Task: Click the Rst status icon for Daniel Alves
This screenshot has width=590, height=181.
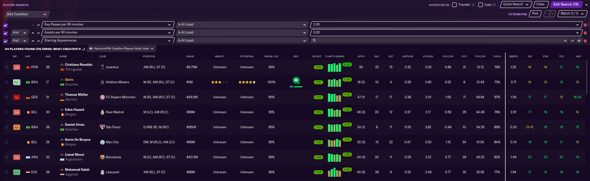Action: coord(16,127)
